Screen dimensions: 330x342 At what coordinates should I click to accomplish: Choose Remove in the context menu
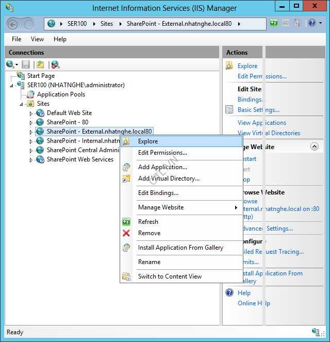click(181, 233)
